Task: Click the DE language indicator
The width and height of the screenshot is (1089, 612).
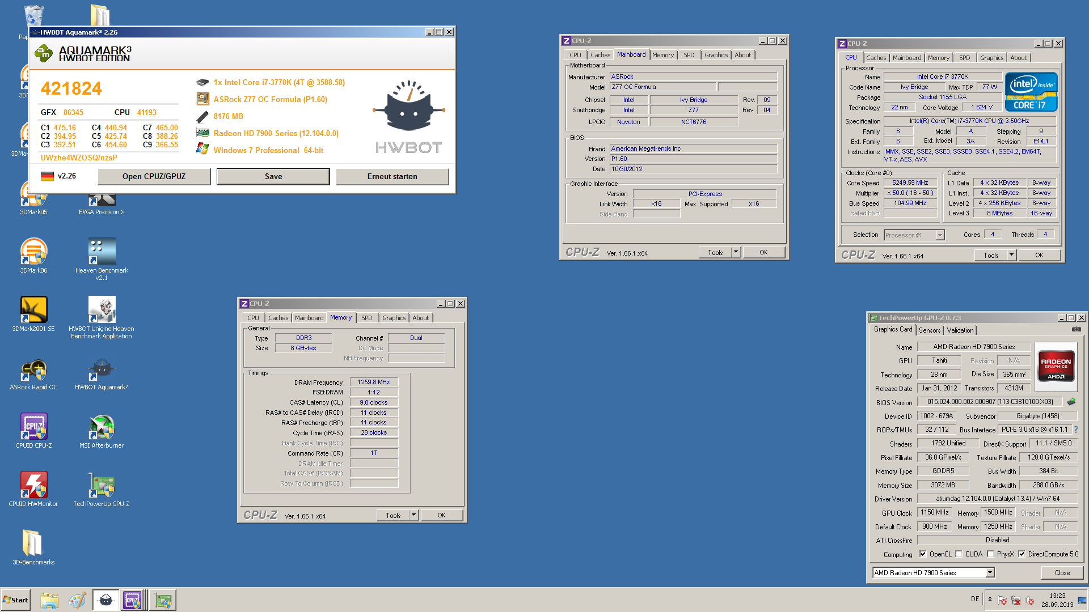Action: [x=974, y=599]
